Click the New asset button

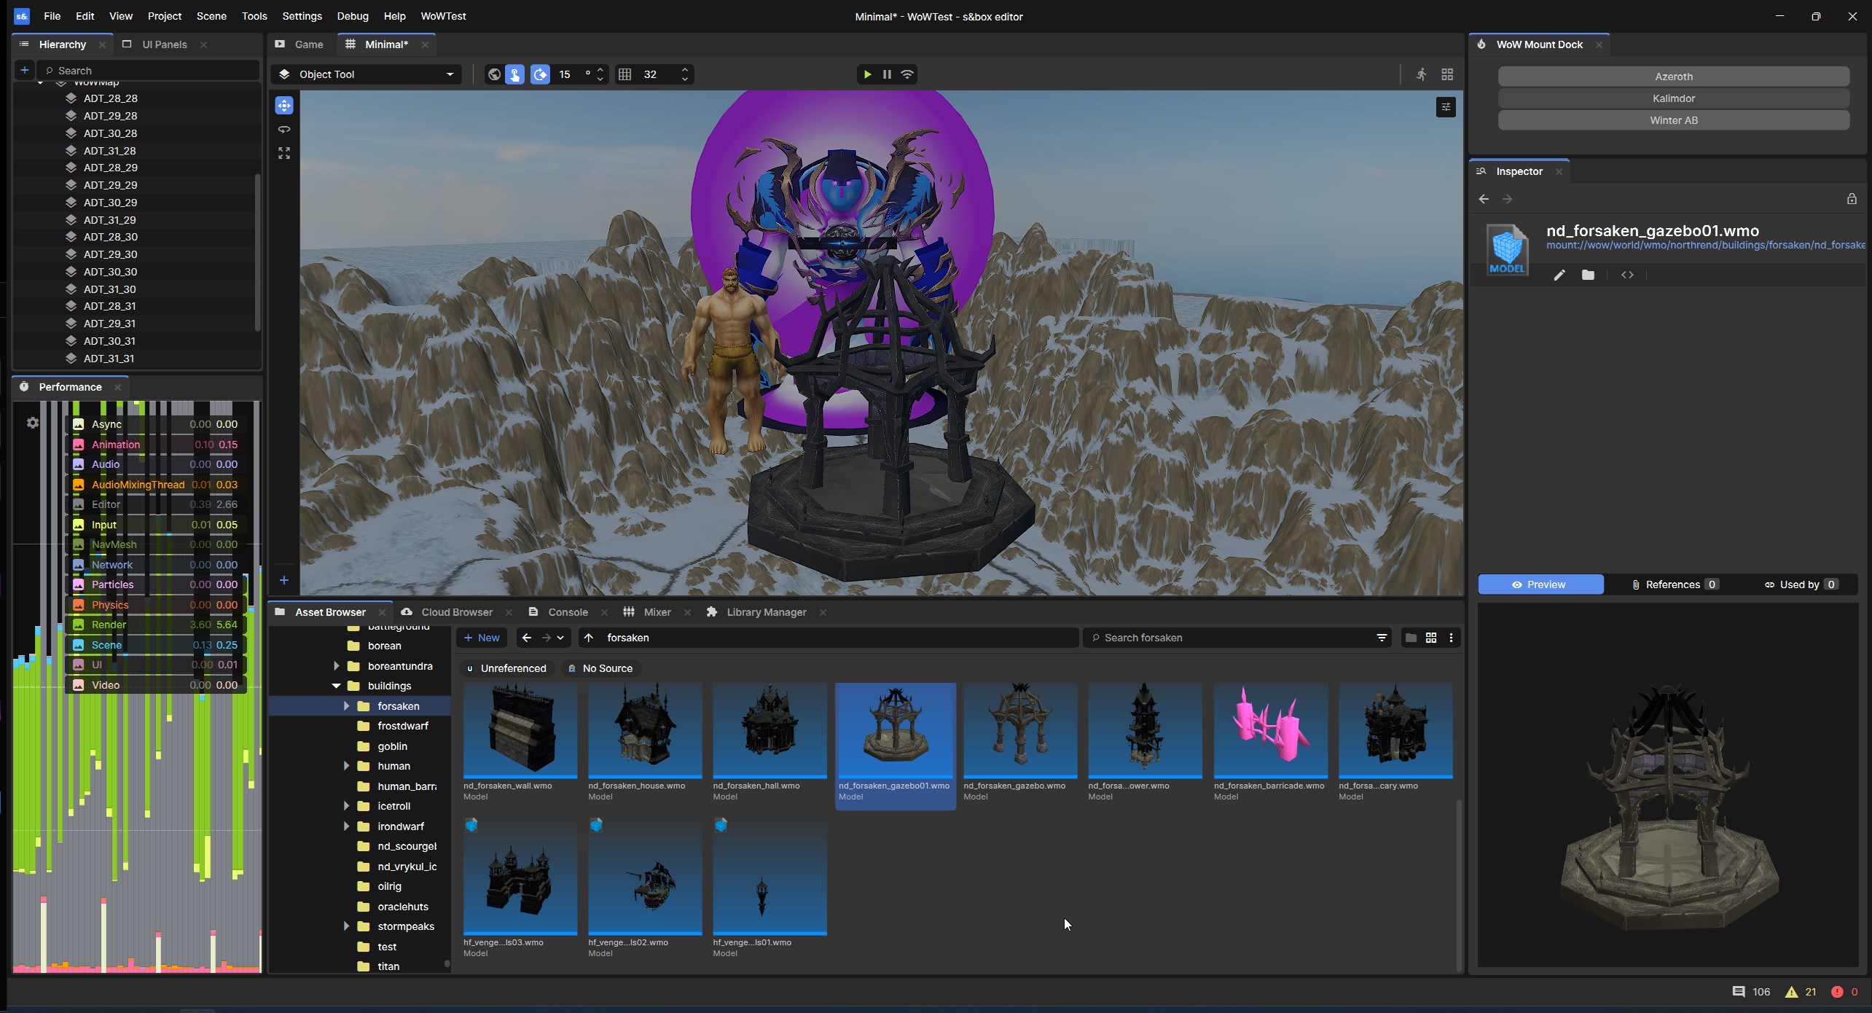pyautogui.click(x=482, y=638)
